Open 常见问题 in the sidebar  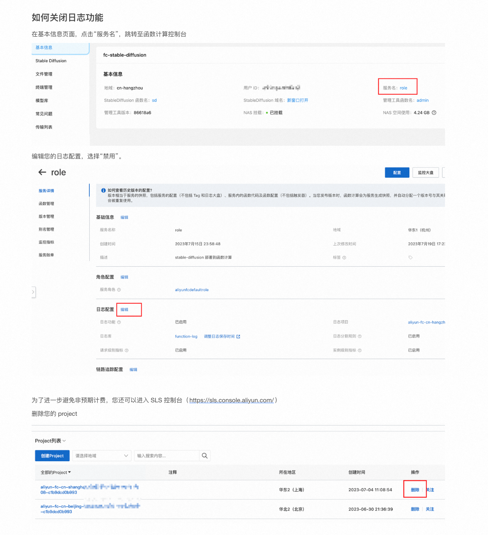coord(44,114)
